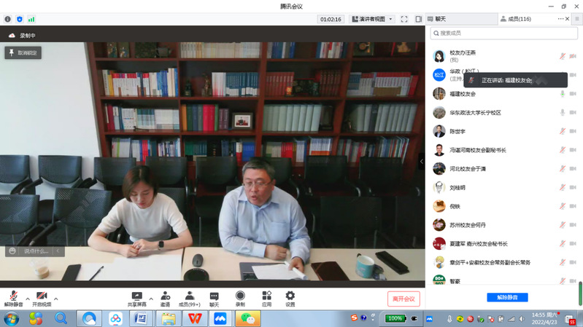Expand audio options arrow beside 解除静音
Viewport: 583px width, 327px height.
(x=28, y=299)
